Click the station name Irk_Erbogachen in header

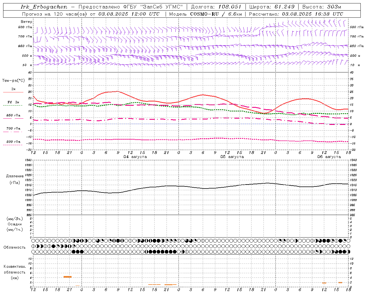tap(44, 7)
